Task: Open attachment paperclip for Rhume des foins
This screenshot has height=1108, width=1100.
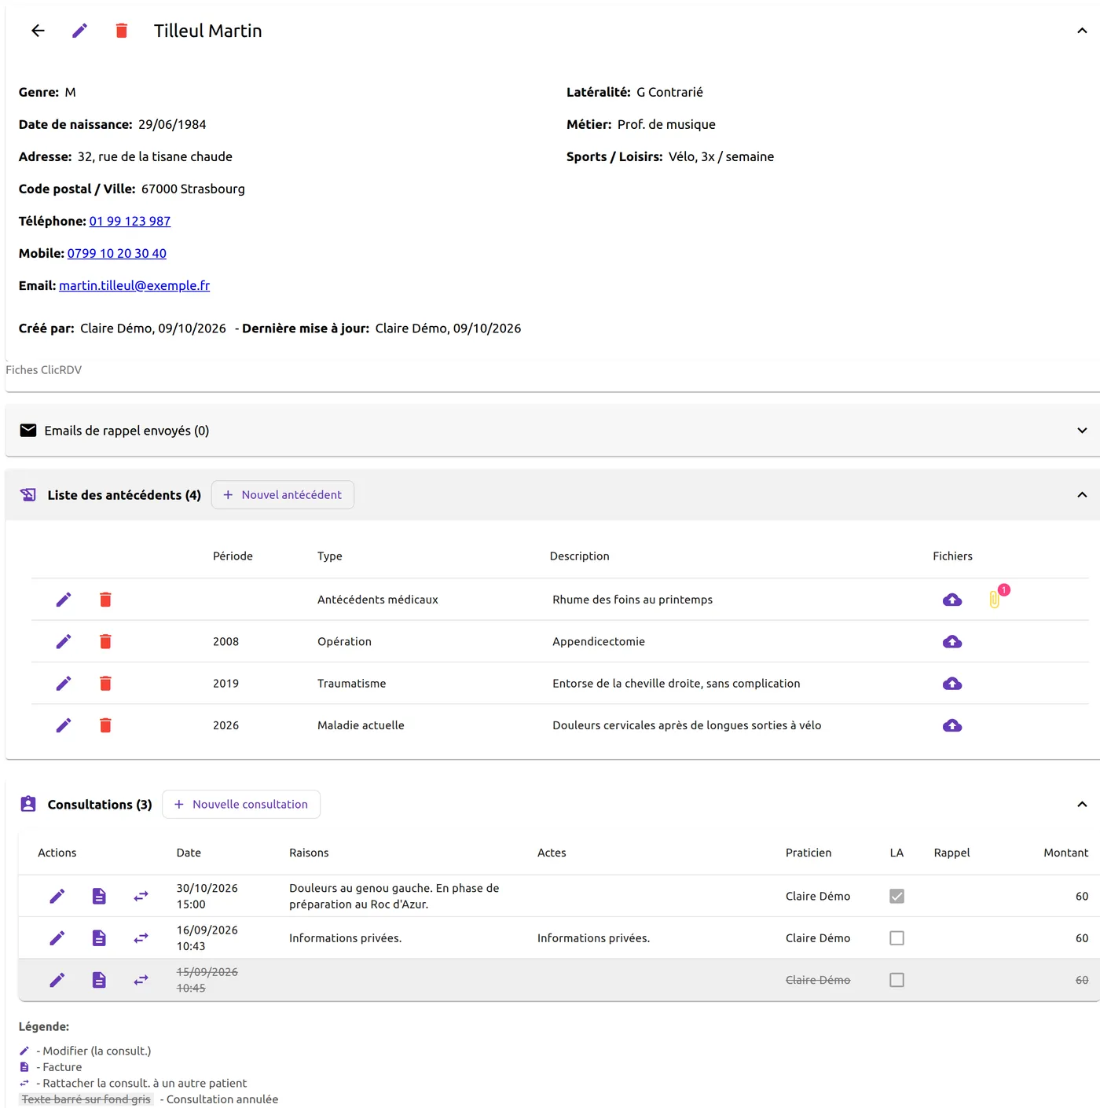Action: 995,600
